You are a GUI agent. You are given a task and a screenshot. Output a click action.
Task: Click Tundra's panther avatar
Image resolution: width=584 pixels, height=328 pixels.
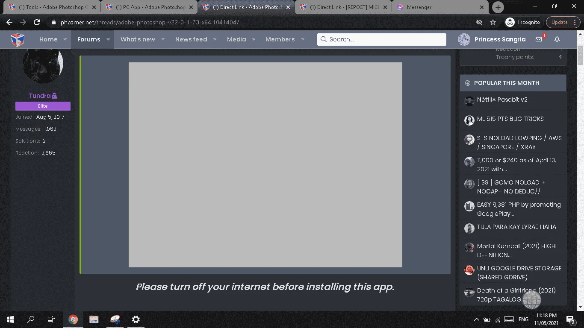click(x=43, y=66)
